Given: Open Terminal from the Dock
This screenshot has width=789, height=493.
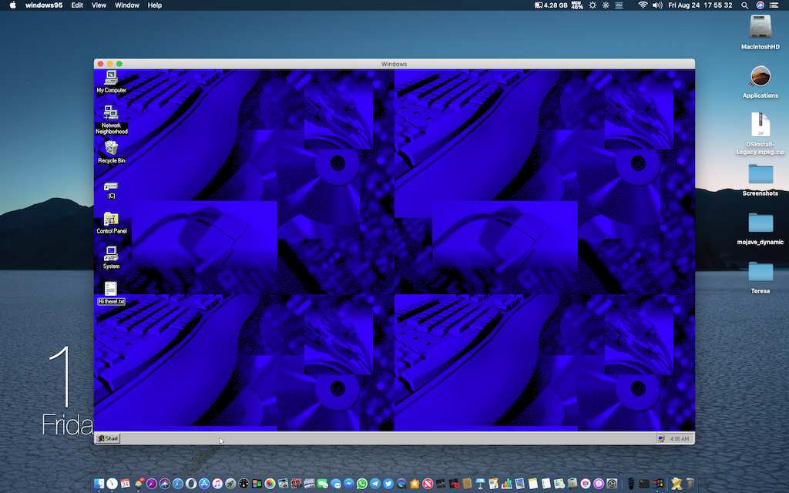Looking at the screenshot, I should click(644, 484).
